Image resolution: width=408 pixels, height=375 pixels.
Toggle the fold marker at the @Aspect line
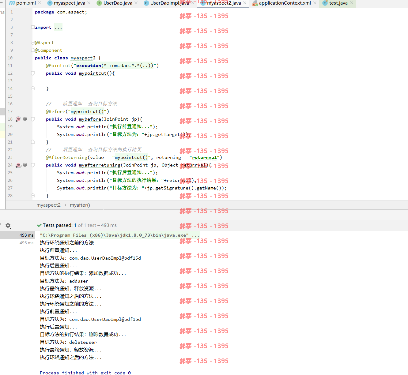pyautogui.click(x=33, y=43)
